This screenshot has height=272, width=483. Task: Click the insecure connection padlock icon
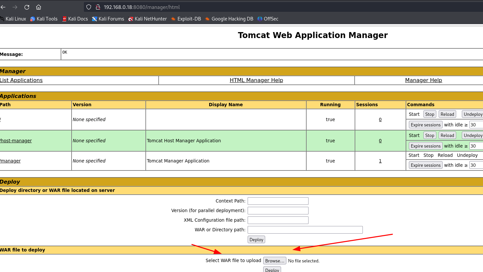coord(98,7)
